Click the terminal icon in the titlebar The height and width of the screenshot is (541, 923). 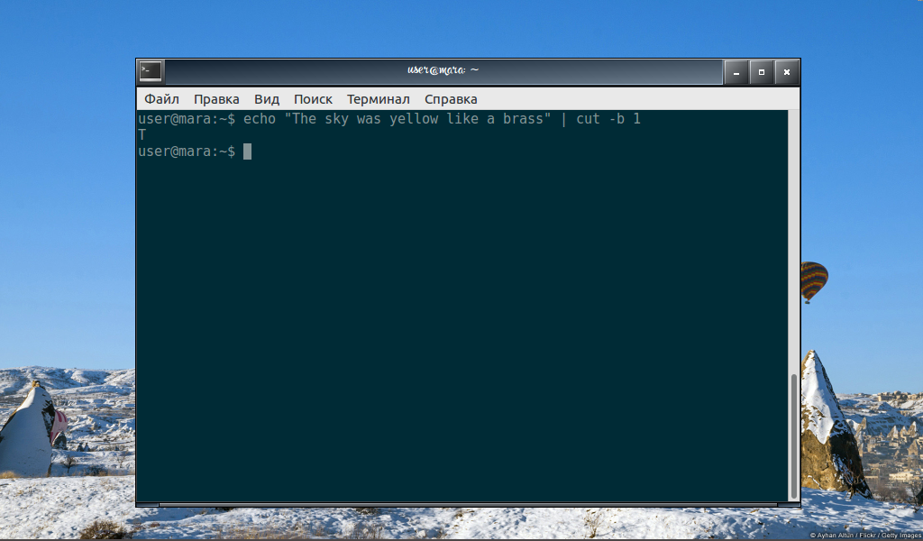pos(151,71)
